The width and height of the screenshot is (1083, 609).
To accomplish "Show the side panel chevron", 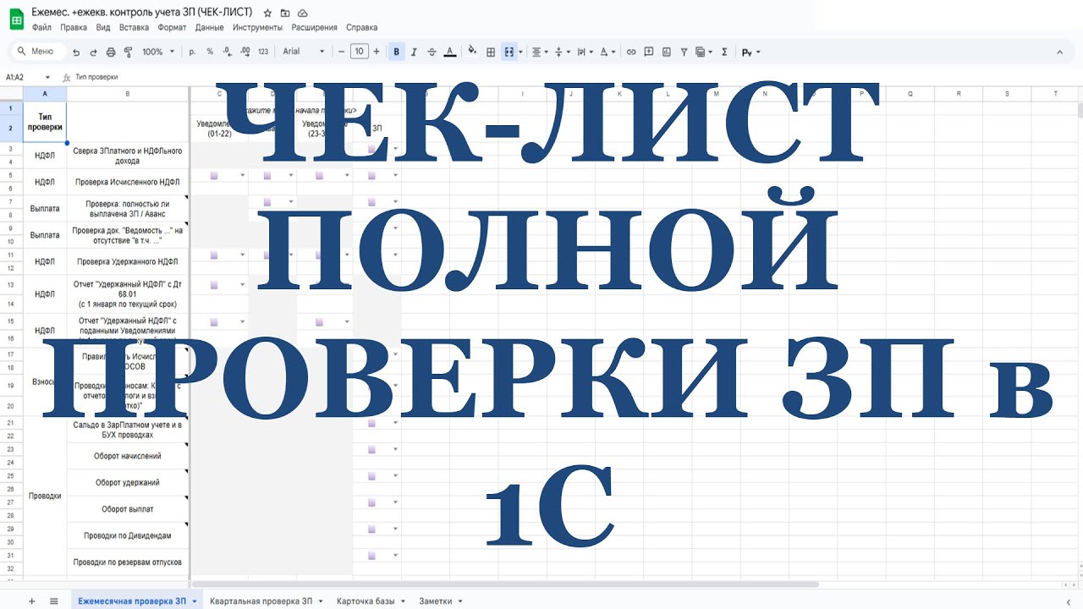I will click(x=1069, y=601).
